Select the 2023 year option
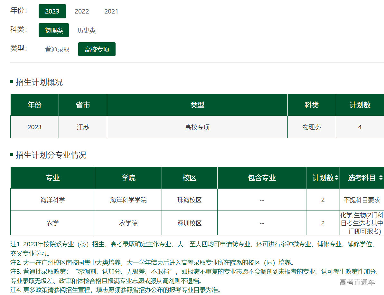384x295 pixels. 52,11
